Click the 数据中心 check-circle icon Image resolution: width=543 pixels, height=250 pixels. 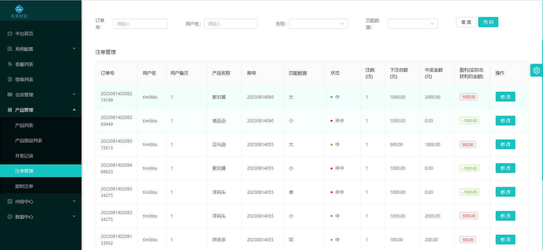point(10,217)
